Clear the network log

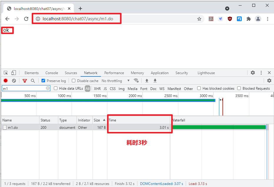[14, 81]
